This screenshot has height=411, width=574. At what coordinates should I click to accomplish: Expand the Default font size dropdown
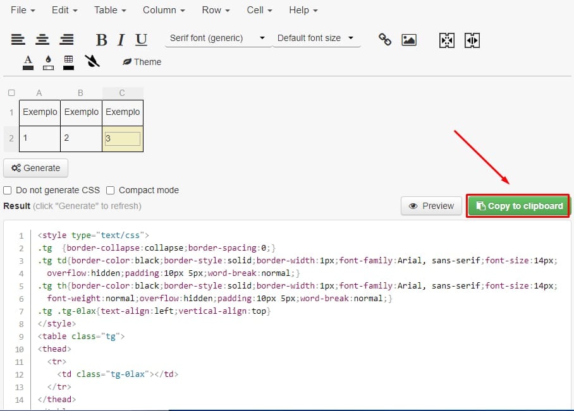pos(315,39)
